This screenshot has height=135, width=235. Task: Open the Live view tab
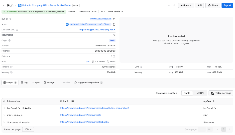[64, 83]
